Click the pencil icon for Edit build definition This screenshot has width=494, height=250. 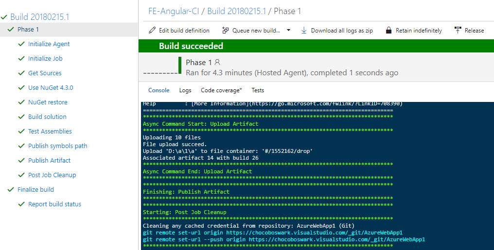click(x=152, y=31)
